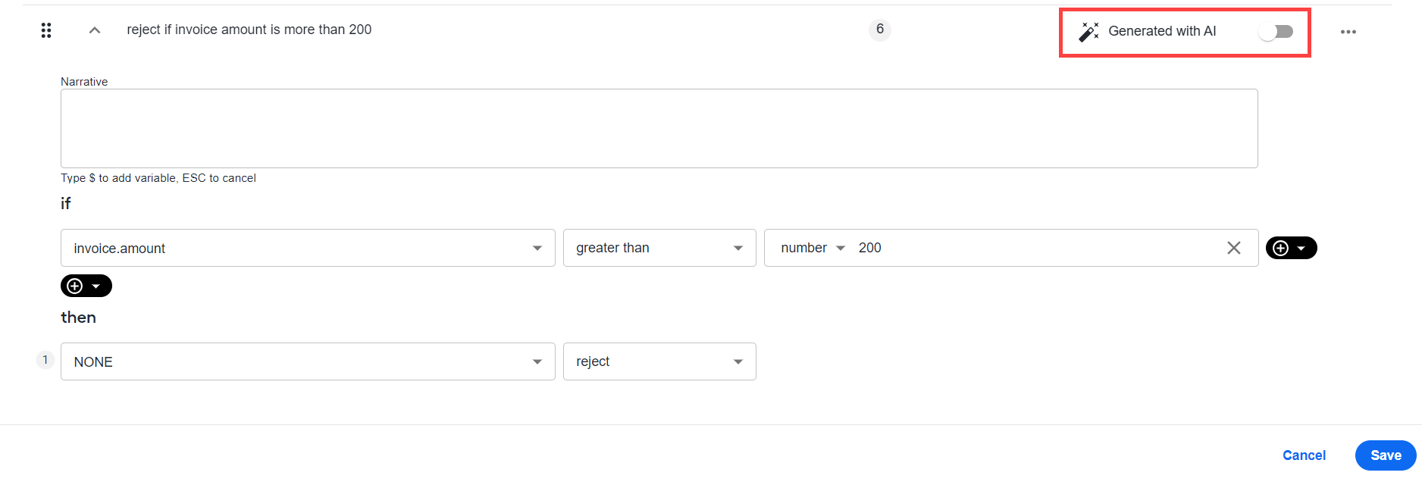Click the plus icon below the if condition
This screenshot has width=1422, height=485.
pyautogui.click(x=75, y=286)
